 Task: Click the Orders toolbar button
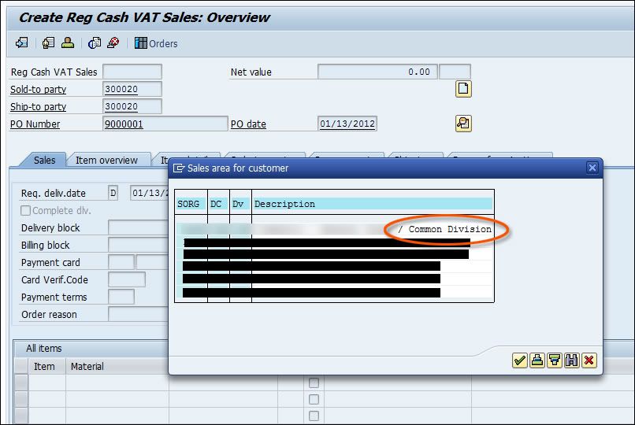point(156,43)
